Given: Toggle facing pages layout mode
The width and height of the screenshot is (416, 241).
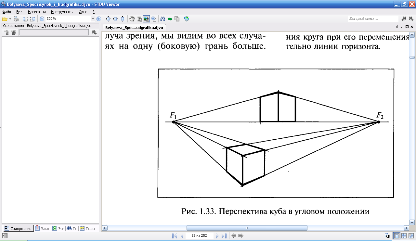Looking at the screenshot, I should (x=404, y=236).
